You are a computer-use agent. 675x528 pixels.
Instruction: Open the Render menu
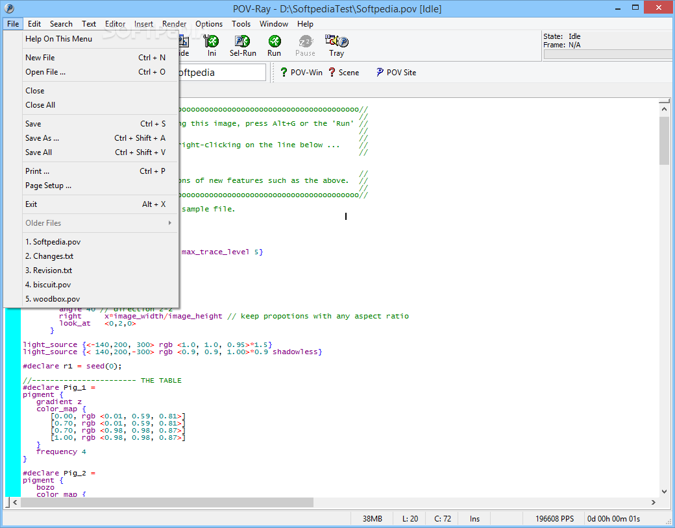pyautogui.click(x=175, y=23)
